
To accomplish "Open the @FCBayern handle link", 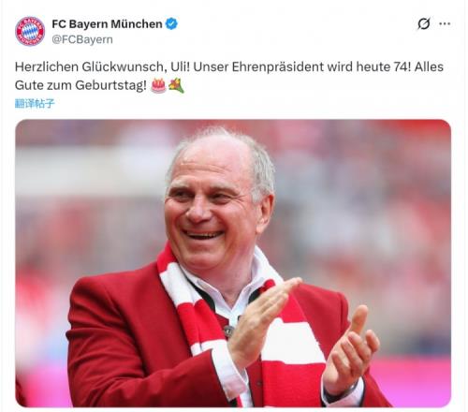I will coord(82,39).
